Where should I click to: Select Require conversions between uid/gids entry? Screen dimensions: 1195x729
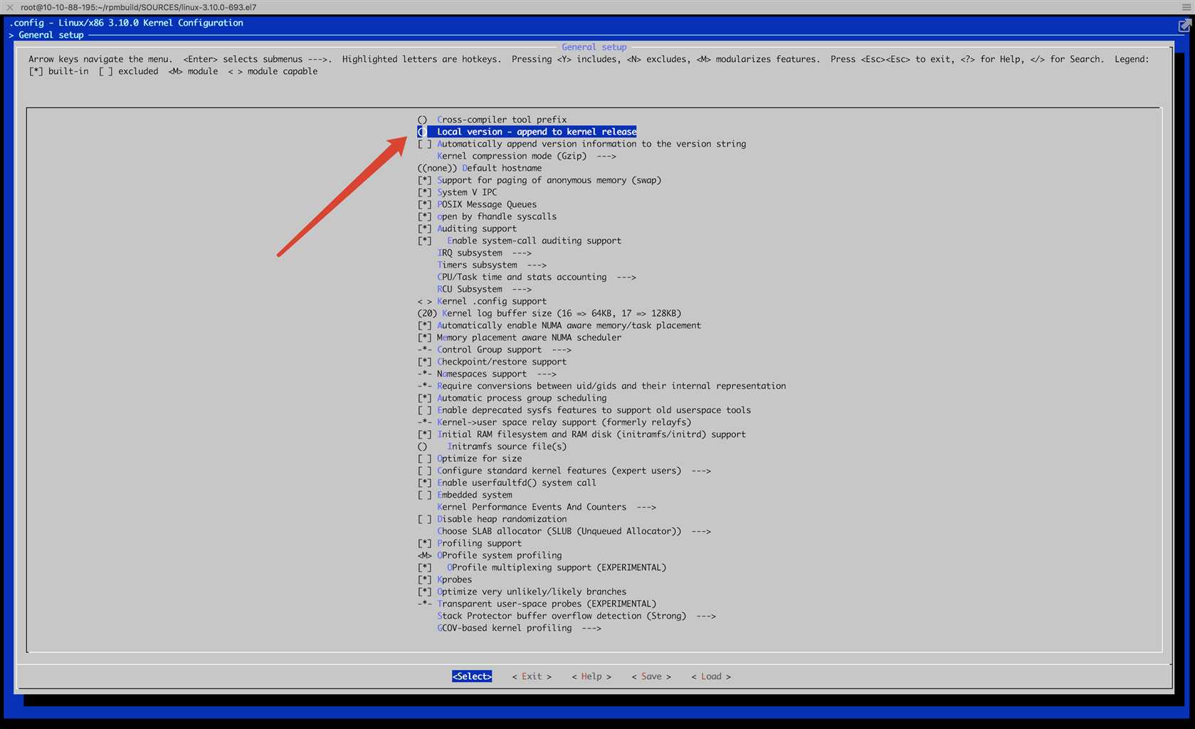coord(601,386)
